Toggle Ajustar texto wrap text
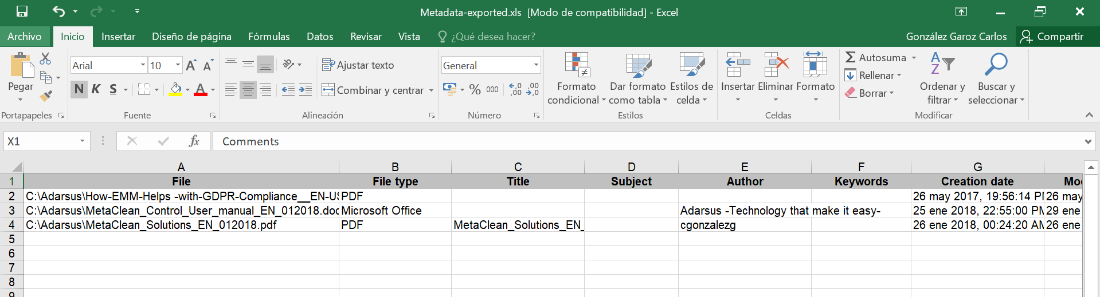Viewport: 1100px width, 297px height. [358, 65]
